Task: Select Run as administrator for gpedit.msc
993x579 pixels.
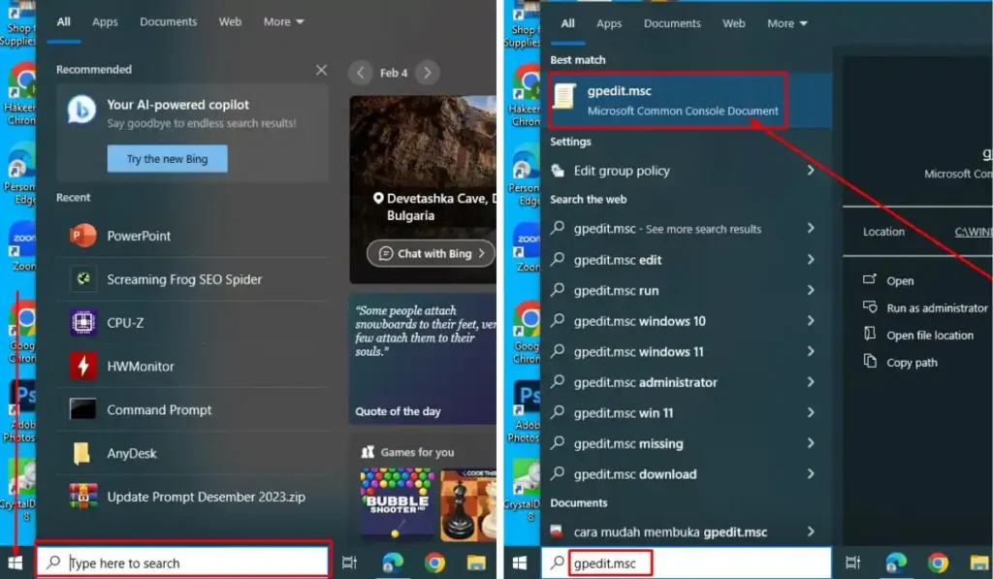Action: (925, 307)
